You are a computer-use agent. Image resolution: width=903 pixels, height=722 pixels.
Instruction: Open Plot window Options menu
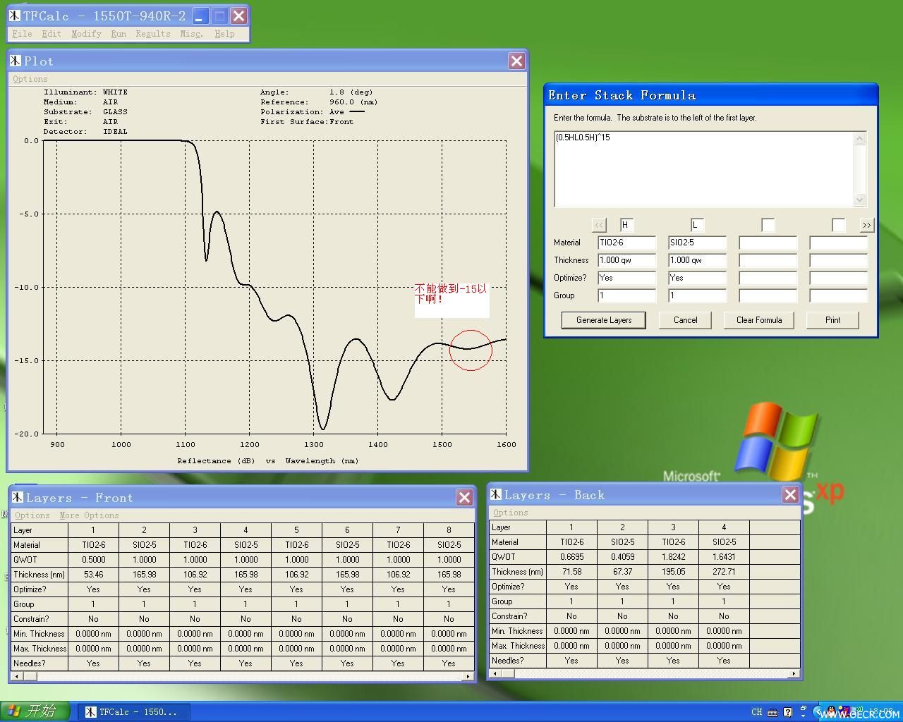(30, 79)
